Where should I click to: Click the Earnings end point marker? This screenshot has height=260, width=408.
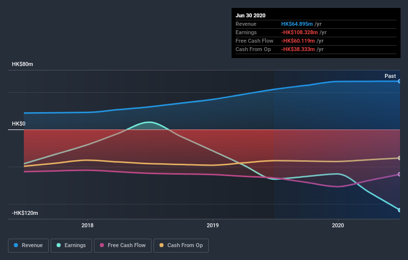pos(399,210)
